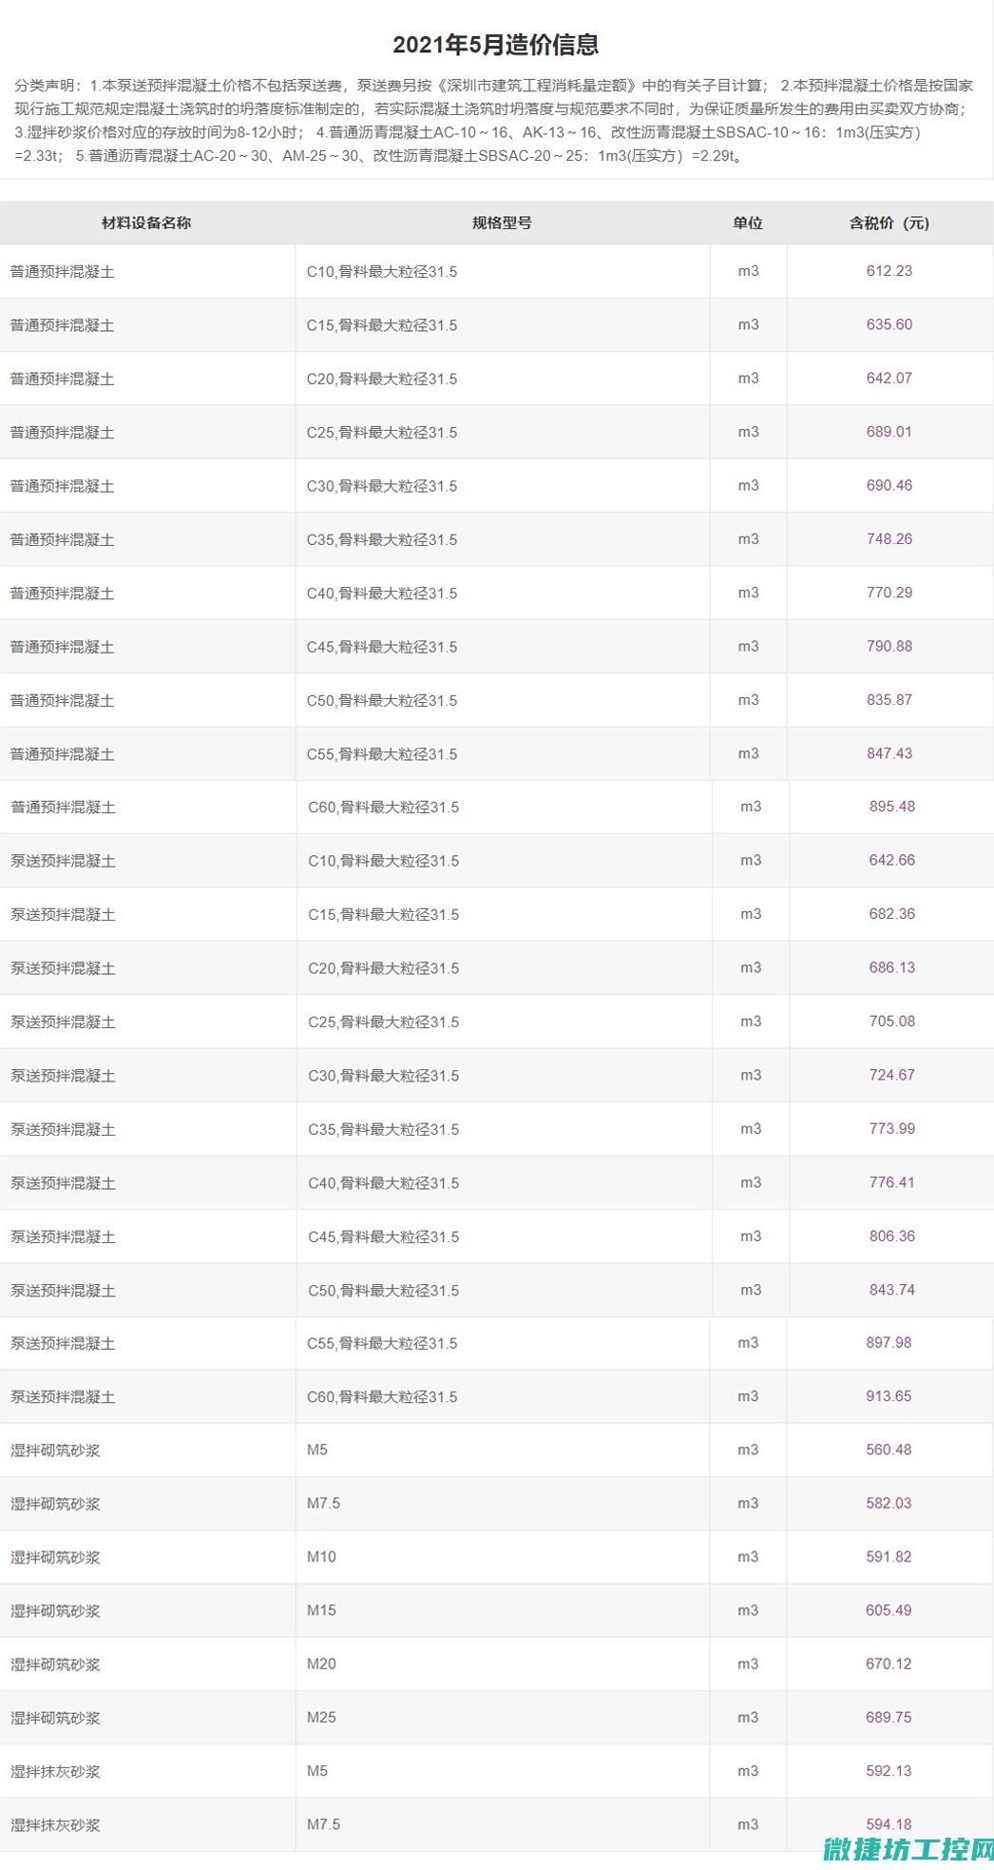Screen dimensions: 994x1870
Task: Click the 规格型号 column header
Action: (x=502, y=223)
